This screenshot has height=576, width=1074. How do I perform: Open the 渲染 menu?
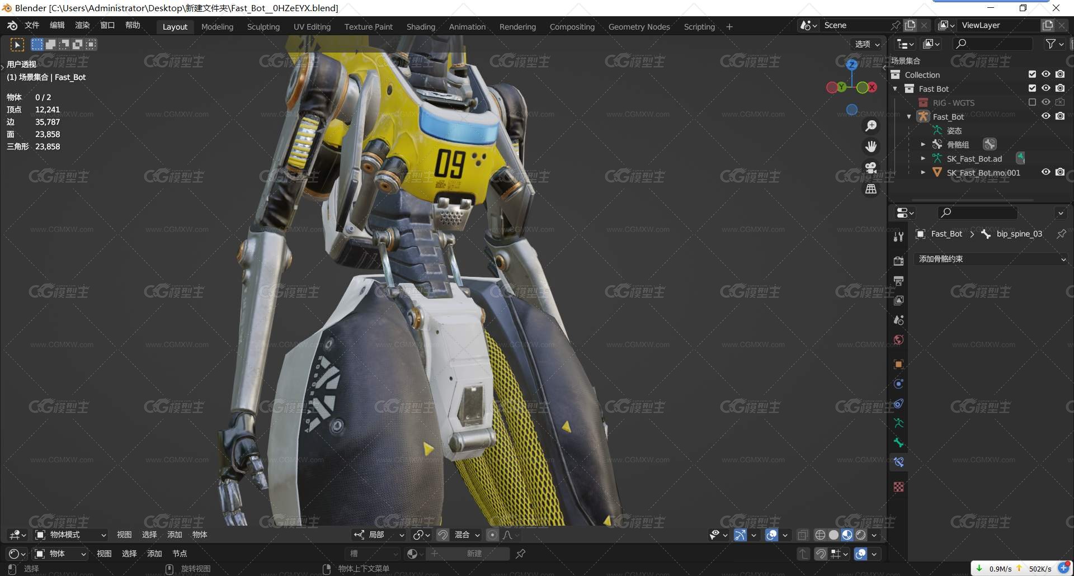tap(82, 25)
